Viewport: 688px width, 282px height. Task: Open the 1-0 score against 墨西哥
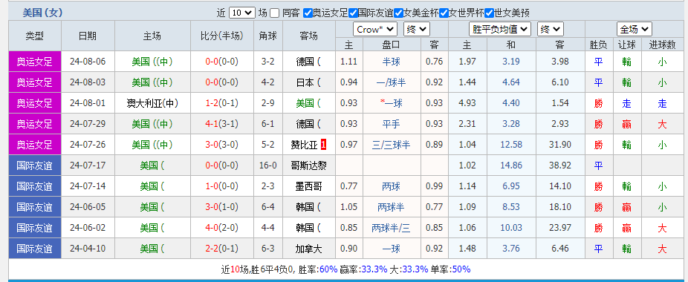click(212, 186)
